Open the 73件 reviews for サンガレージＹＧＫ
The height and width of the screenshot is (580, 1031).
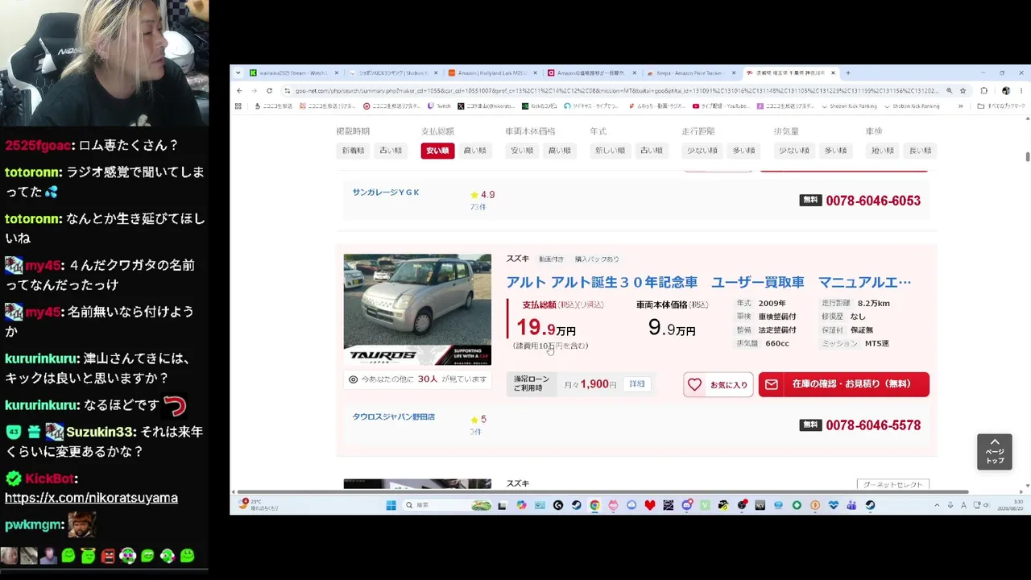[x=478, y=207]
